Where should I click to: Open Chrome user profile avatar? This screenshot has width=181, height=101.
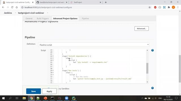click(x=173, y=7)
